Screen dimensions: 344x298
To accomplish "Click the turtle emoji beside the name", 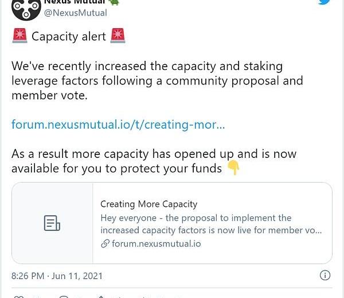I will click(115, 2).
